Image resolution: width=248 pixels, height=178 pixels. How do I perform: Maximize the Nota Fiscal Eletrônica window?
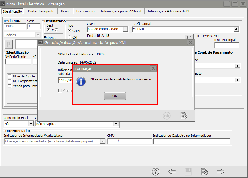(235, 4)
